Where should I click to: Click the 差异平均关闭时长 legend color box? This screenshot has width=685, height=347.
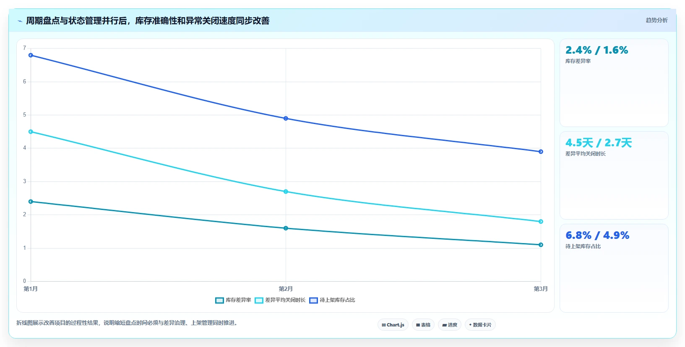pyautogui.click(x=259, y=300)
